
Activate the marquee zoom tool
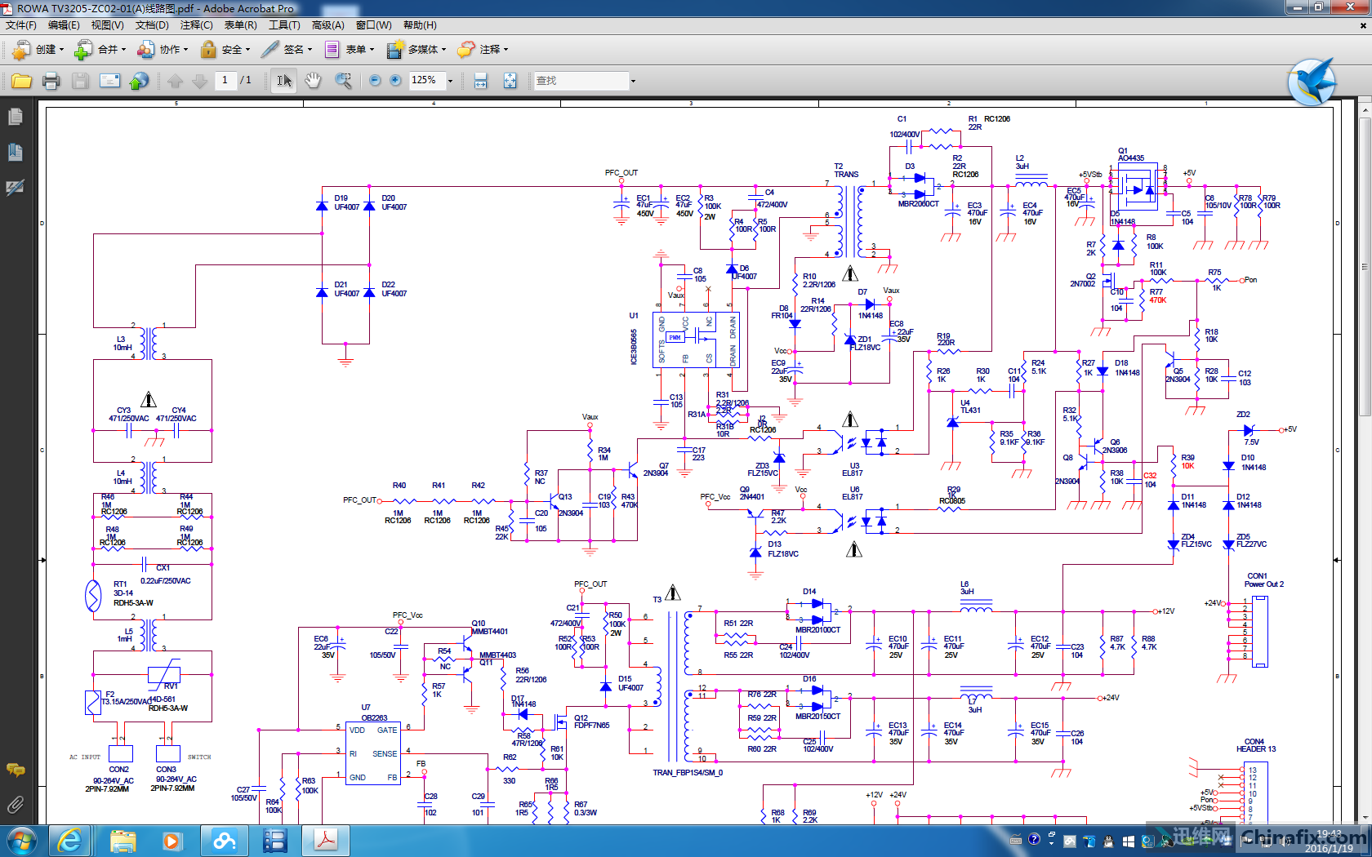pos(343,81)
